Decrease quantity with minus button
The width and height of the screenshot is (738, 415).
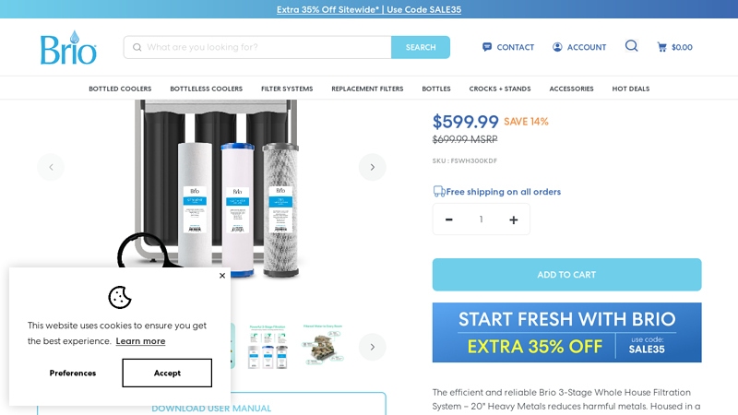(449, 219)
